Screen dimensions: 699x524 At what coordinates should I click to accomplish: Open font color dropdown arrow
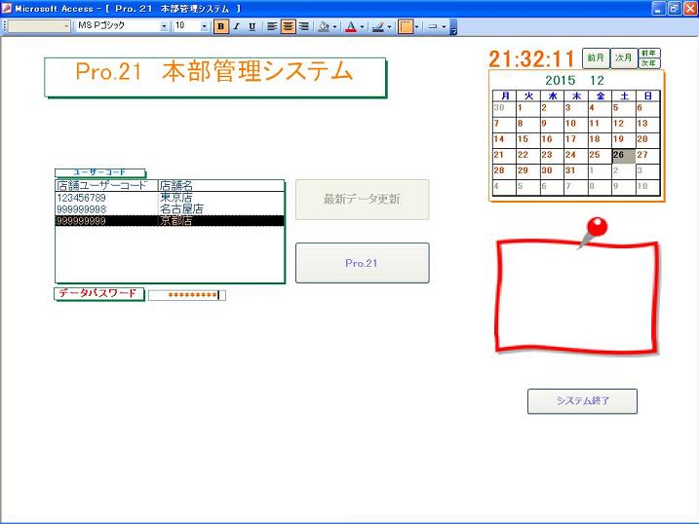(x=362, y=26)
